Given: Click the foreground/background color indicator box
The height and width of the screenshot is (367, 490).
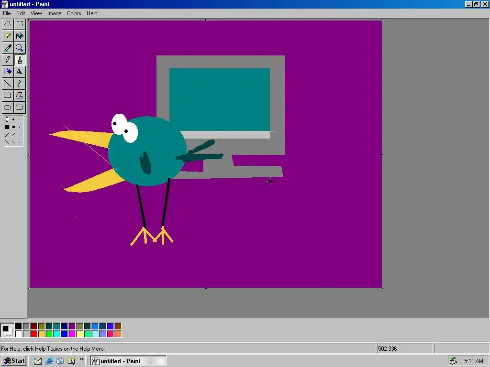Looking at the screenshot, I should click(7, 330).
